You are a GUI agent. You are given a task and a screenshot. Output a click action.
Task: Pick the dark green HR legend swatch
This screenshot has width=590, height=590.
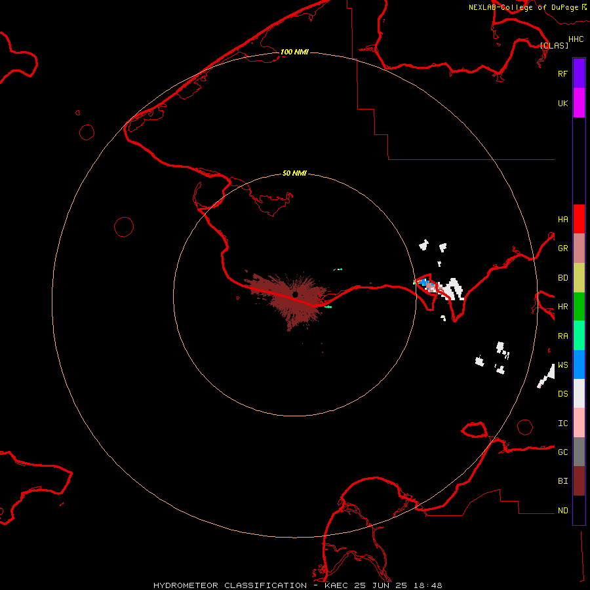tap(579, 307)
